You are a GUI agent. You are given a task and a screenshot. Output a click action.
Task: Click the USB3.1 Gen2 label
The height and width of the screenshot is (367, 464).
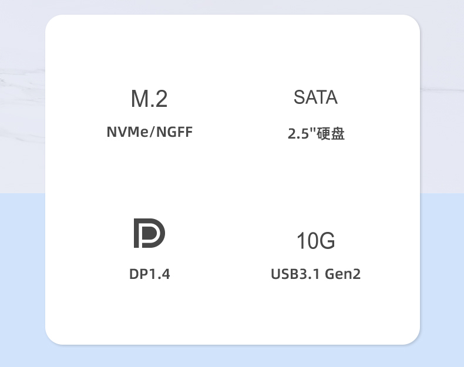(316, 274)
